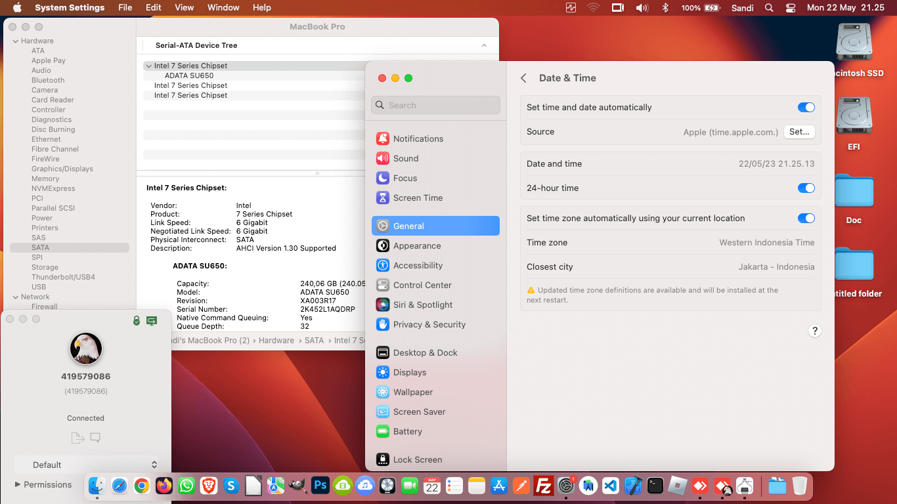This screenshot has width=897, height=504.
Task: Select Graphics/Displays in System Information sidebar
Action: 62,169
